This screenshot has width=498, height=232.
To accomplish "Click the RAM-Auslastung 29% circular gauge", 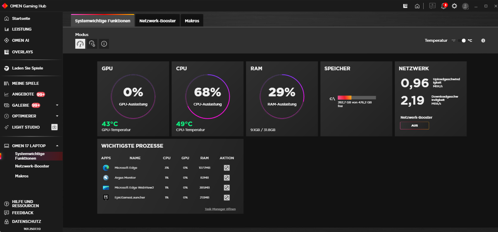I will (x=282, y=96).
